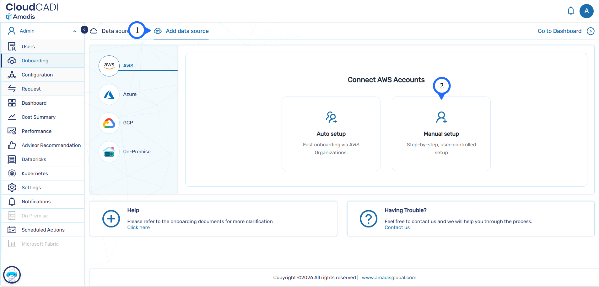
Task: Pick the On-Premise data source icon
Action: pyautogui.click(x=109, y=152)
